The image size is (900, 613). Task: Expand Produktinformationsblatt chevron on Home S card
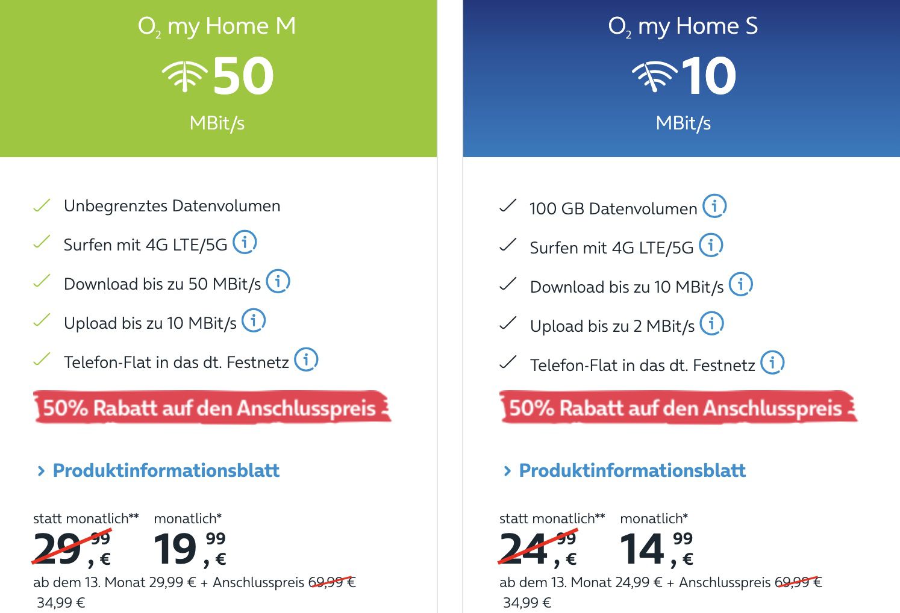pyautogui.click(x=507, y=470)
